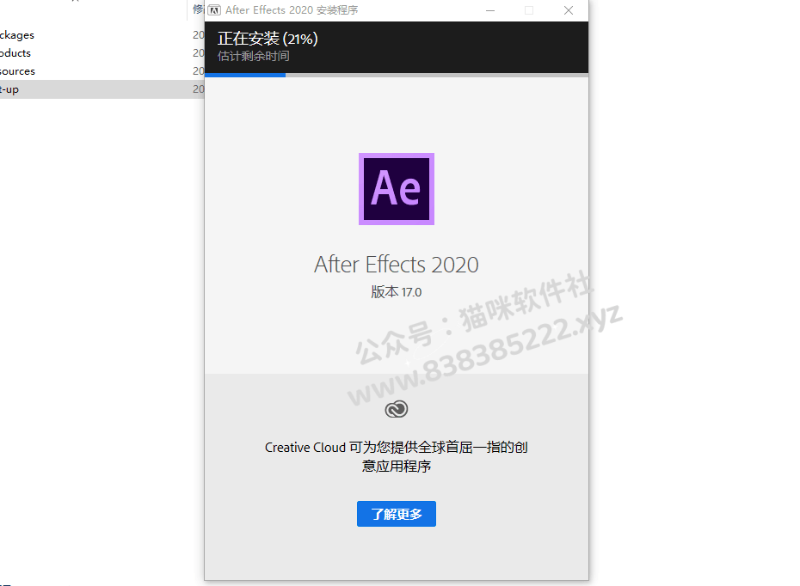Select the packages folder row

tap(102, 35)
